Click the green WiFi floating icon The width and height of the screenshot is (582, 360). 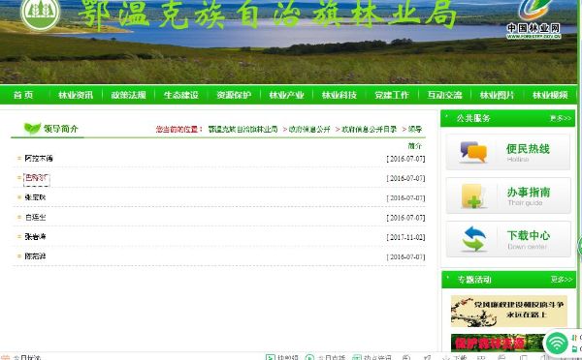(x=556, y=343)
